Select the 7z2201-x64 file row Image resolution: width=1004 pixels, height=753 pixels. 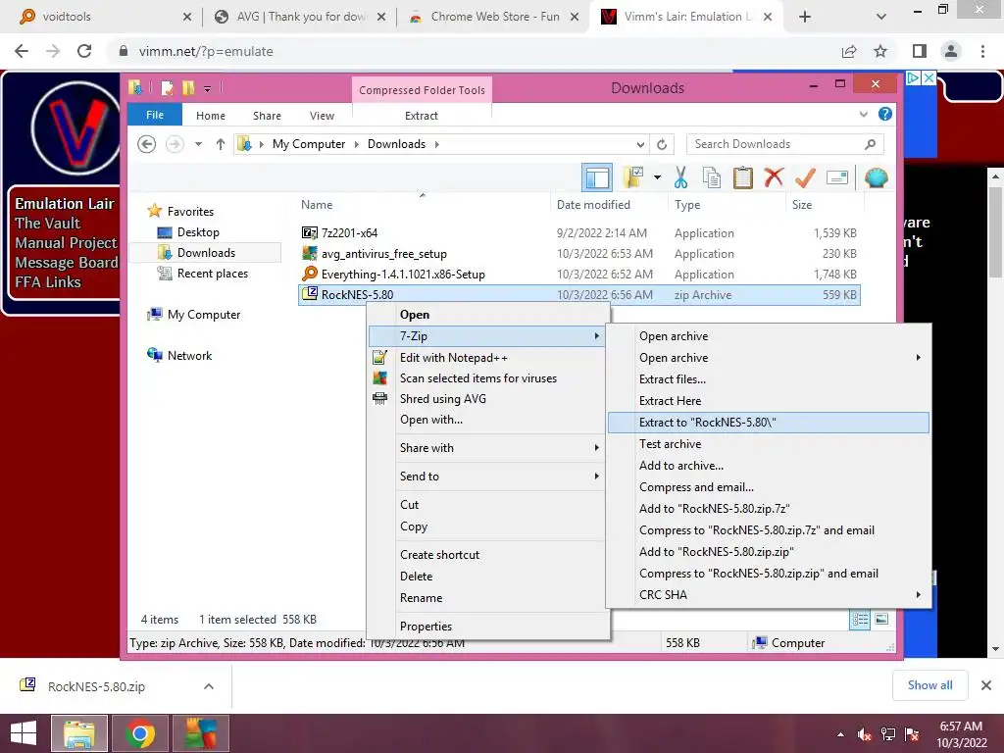[578, 233]
